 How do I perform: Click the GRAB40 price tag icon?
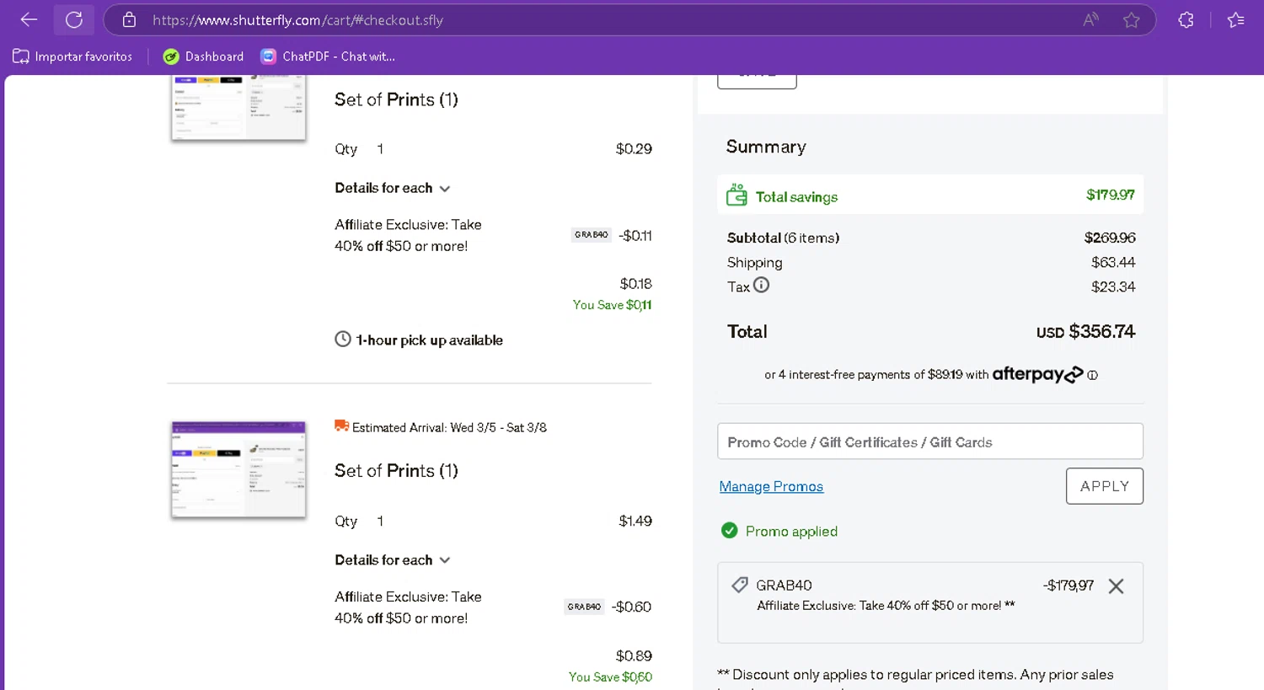[x=740, y=584]
